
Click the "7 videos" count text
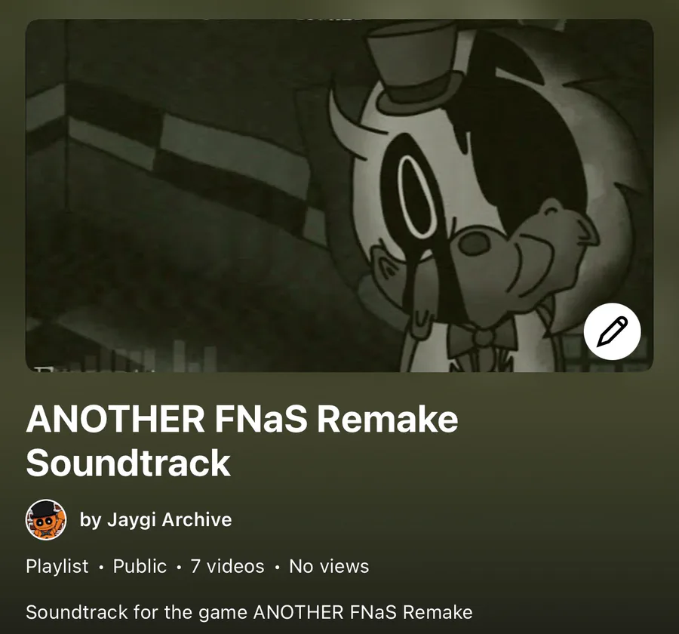(x=227, y=566)
